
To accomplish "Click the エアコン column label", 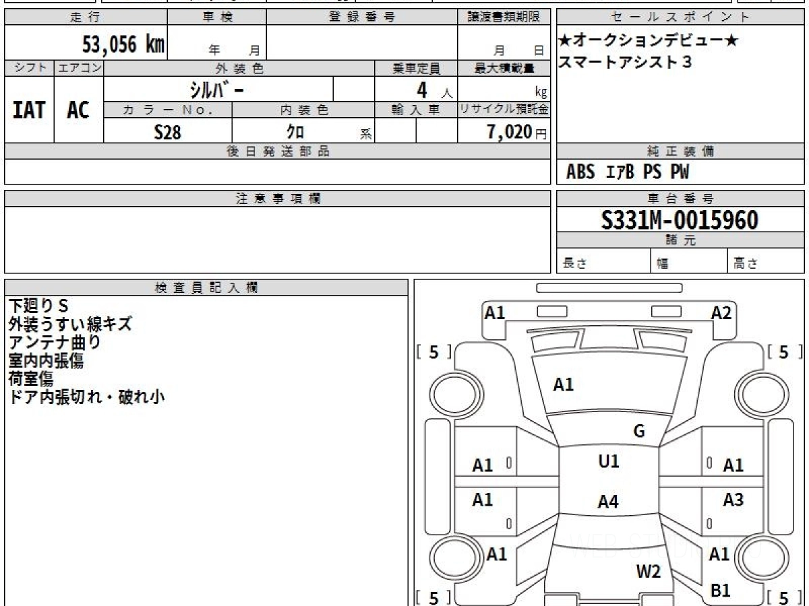I will (x=79, y=68).
